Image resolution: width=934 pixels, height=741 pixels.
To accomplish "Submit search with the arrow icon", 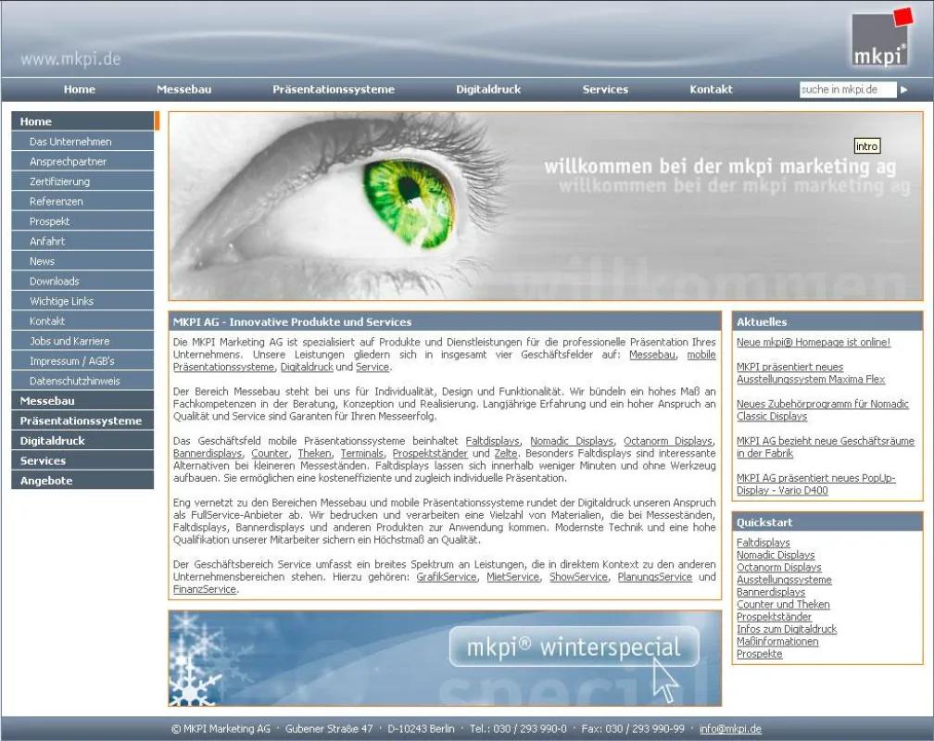I will [903, 90].
